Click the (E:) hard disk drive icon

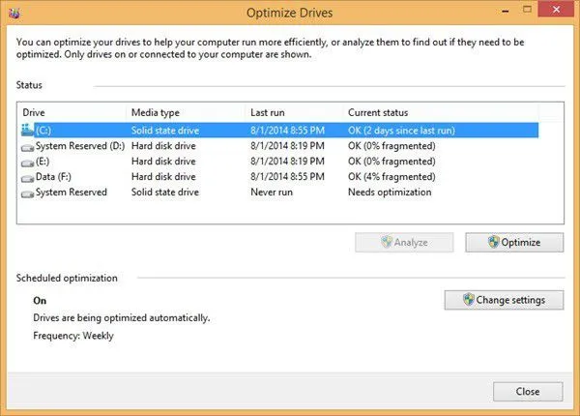tap(27, 162)
